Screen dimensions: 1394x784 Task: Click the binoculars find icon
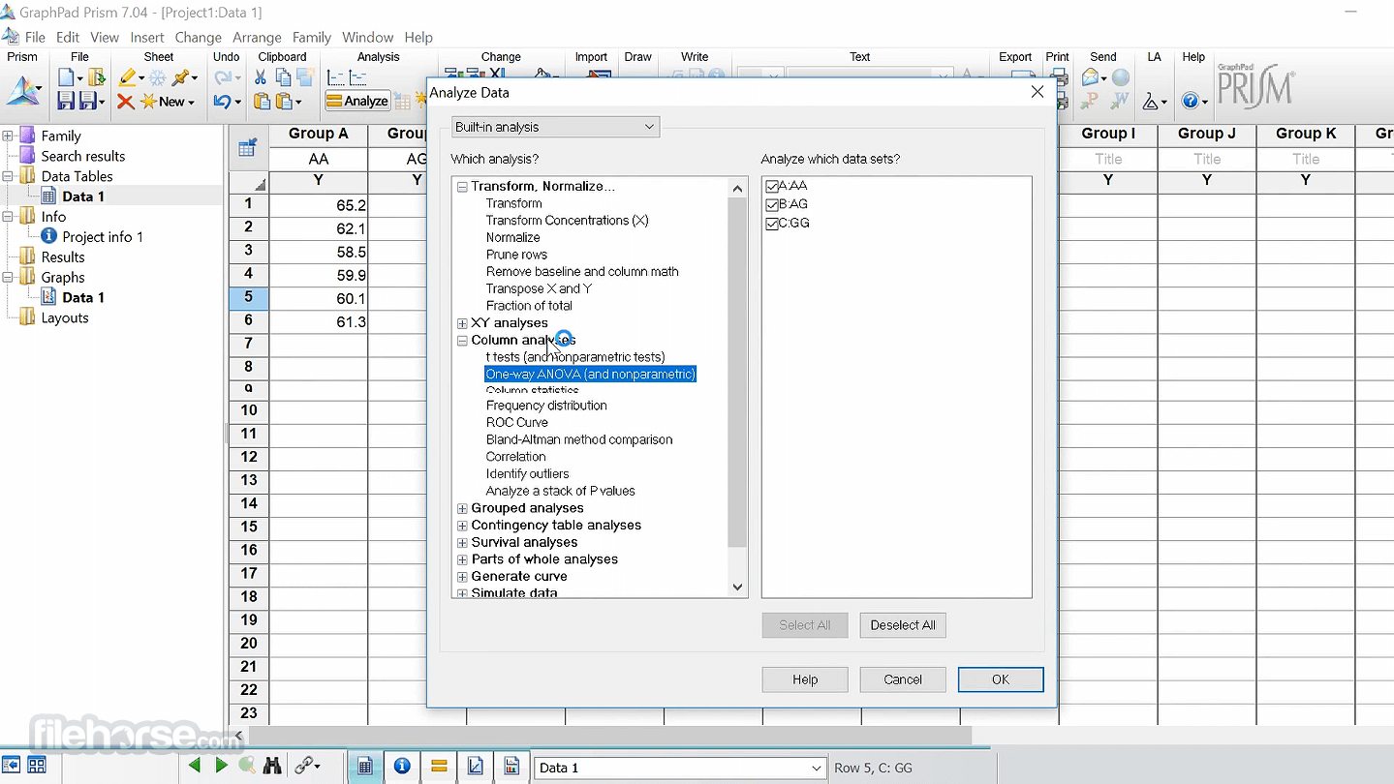tap(272, 766)
